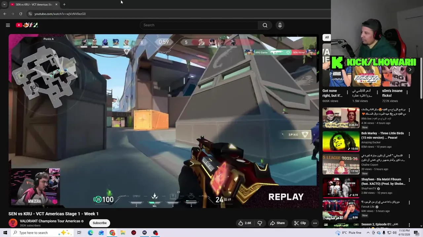Click the 'Amazing Ducker' channel name

371,142
